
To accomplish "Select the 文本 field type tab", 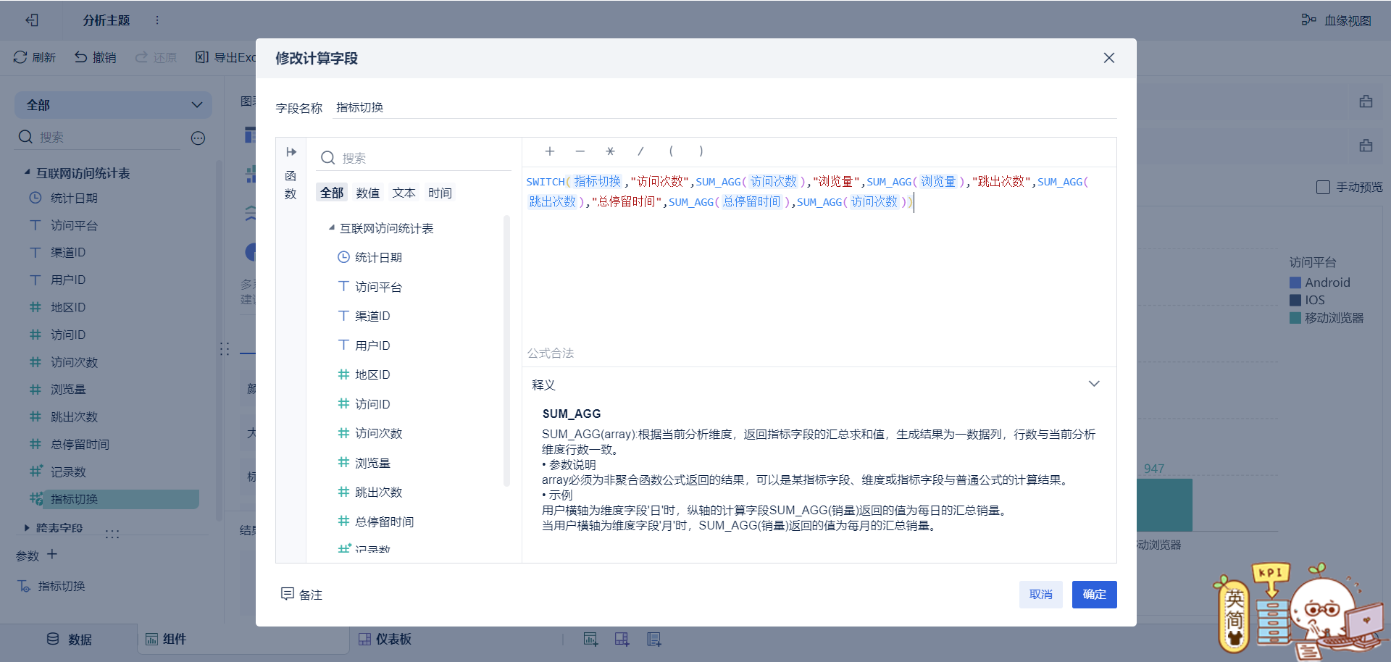I will 404,193.
